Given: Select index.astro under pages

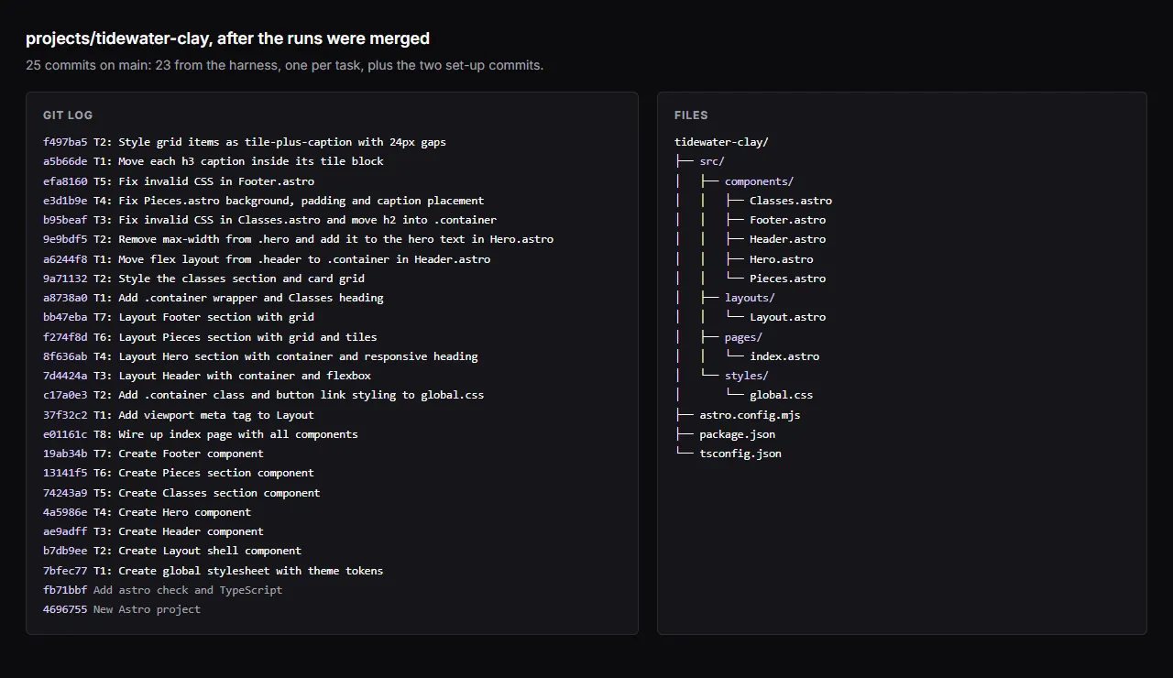Looking at the screenshot, I should [x=784, y=356].
